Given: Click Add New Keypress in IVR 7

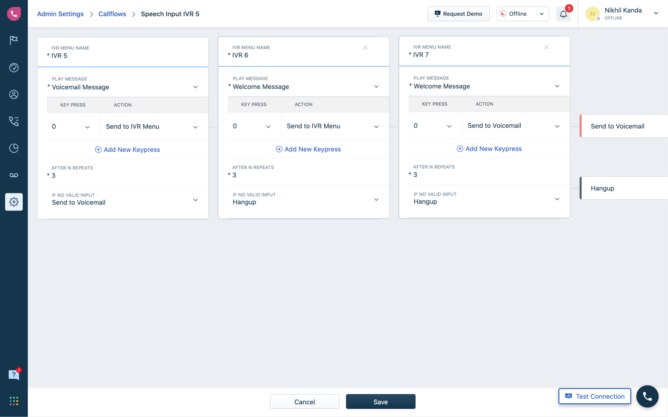Looking at the screenshot, I should click(x=489, y=149).
